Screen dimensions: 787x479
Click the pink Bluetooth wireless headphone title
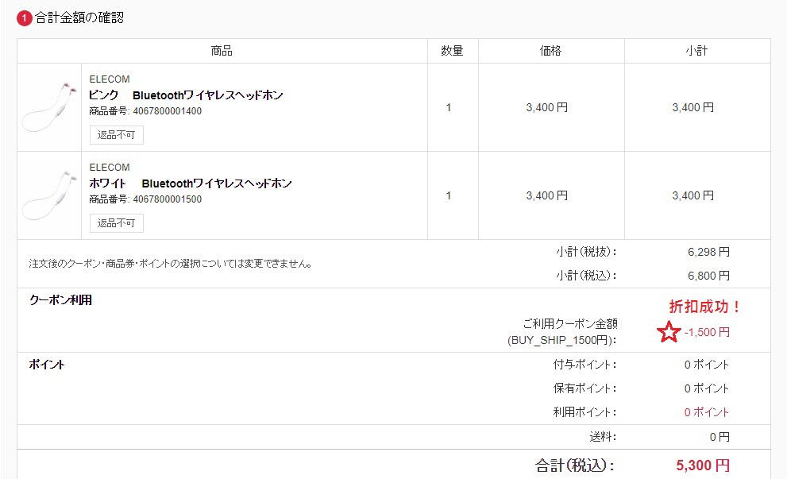click(186, 95)
